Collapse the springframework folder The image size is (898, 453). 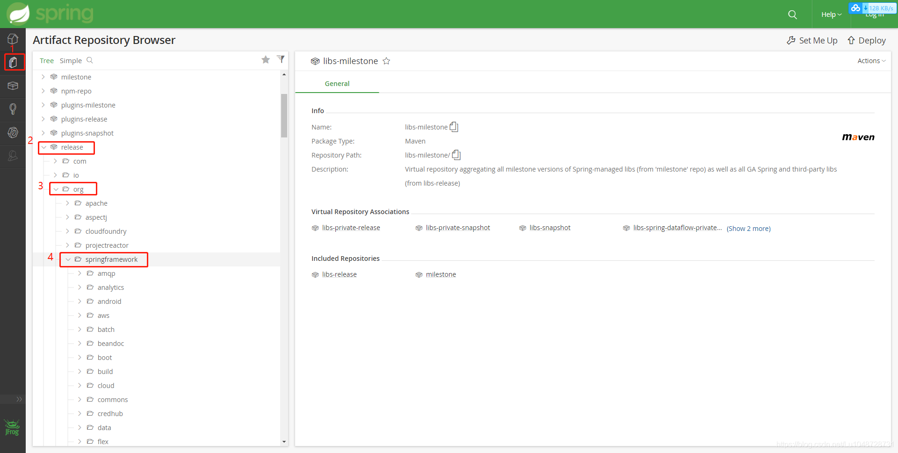(68, 259)
